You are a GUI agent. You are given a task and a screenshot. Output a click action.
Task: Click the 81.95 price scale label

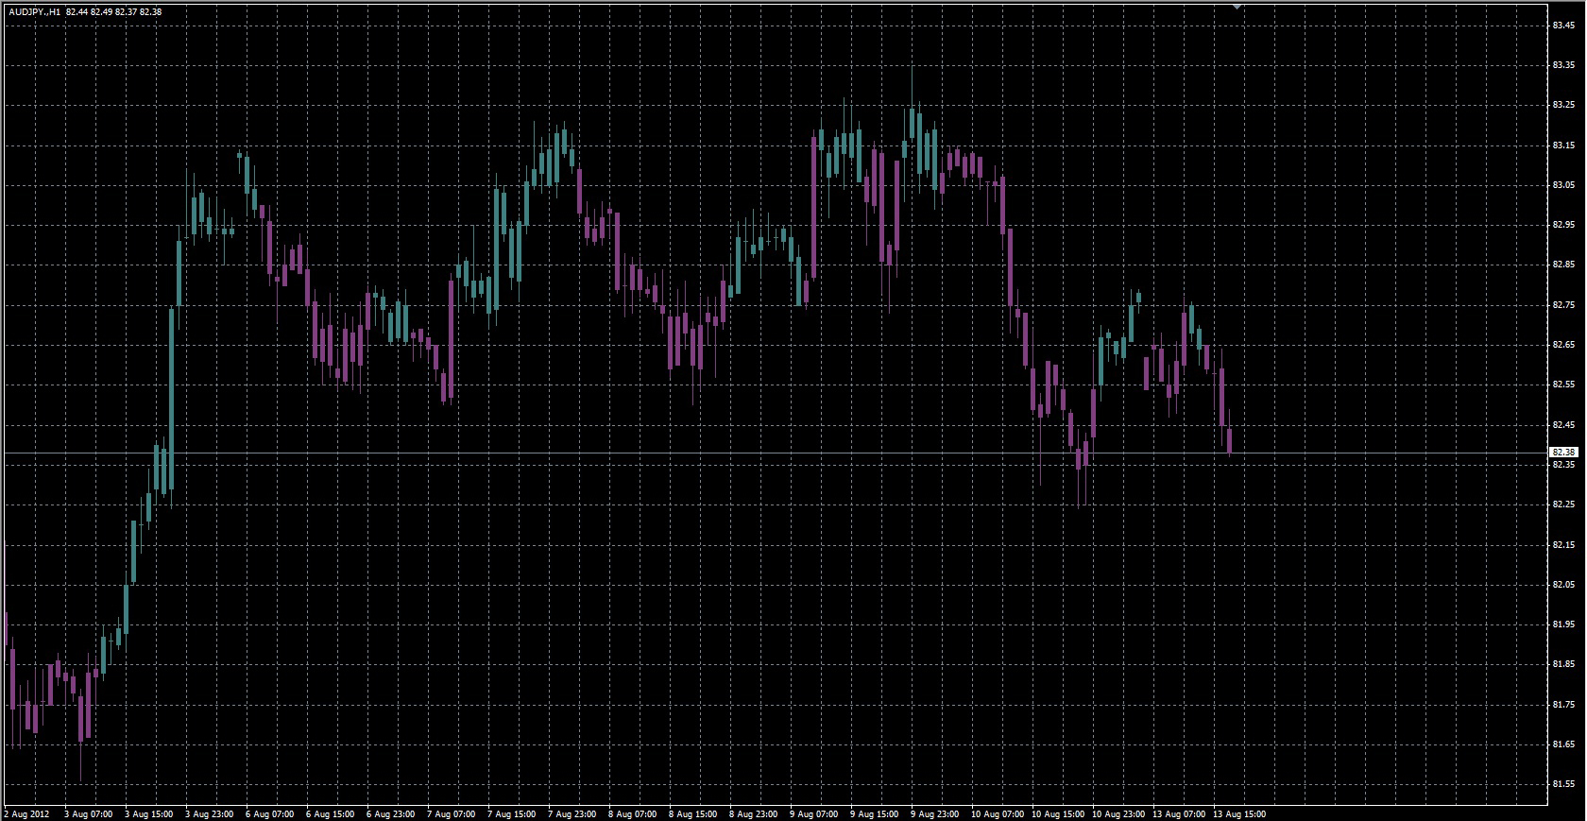1563,624
